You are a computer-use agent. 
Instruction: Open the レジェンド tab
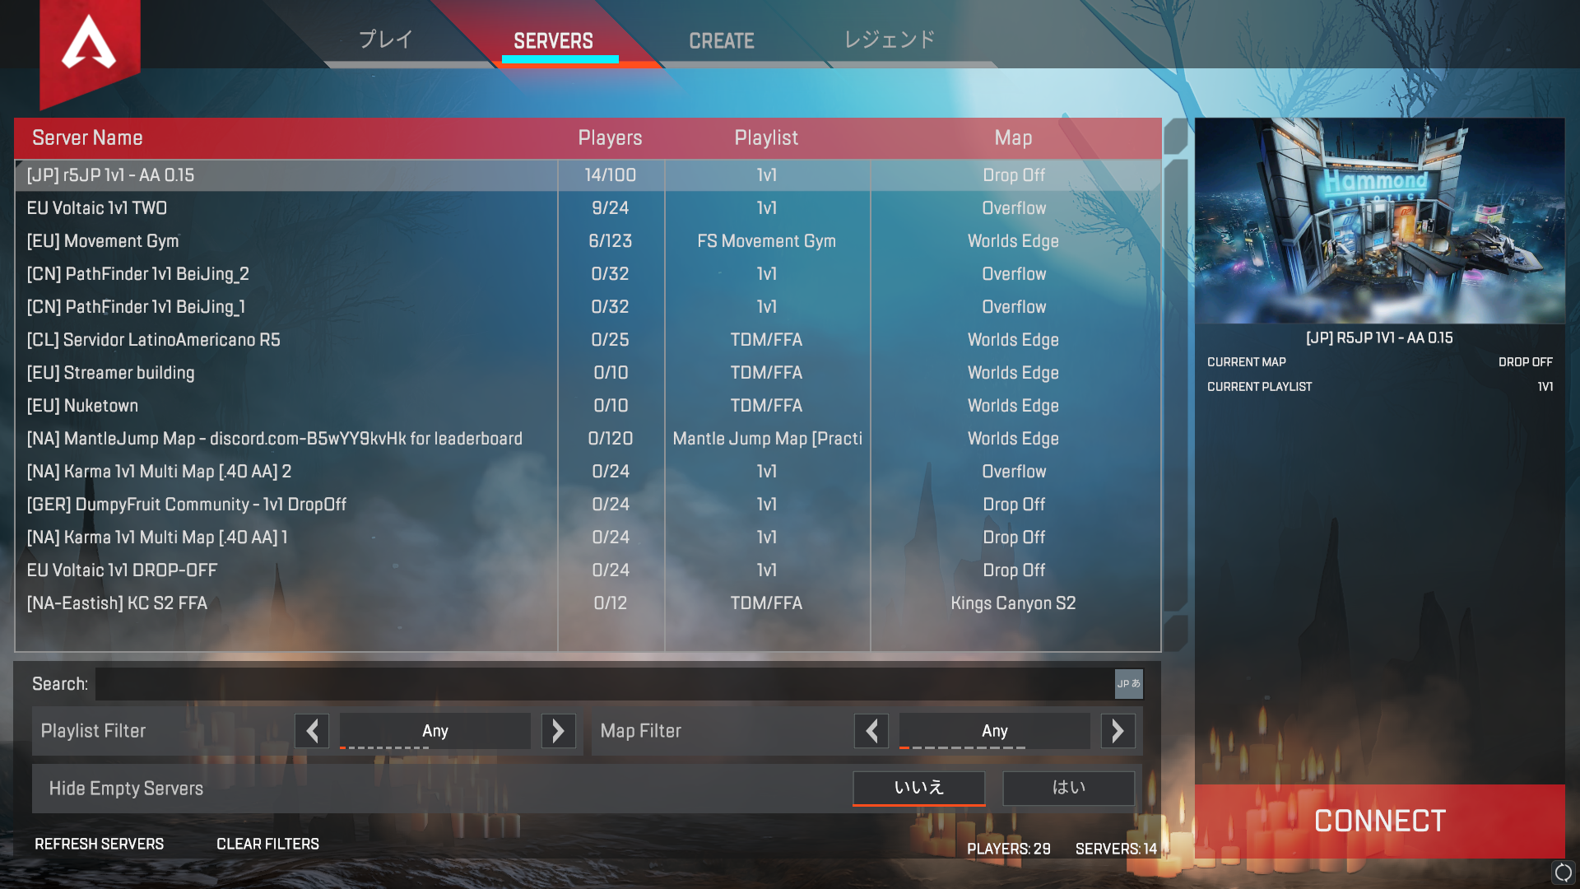pos(890,40)
